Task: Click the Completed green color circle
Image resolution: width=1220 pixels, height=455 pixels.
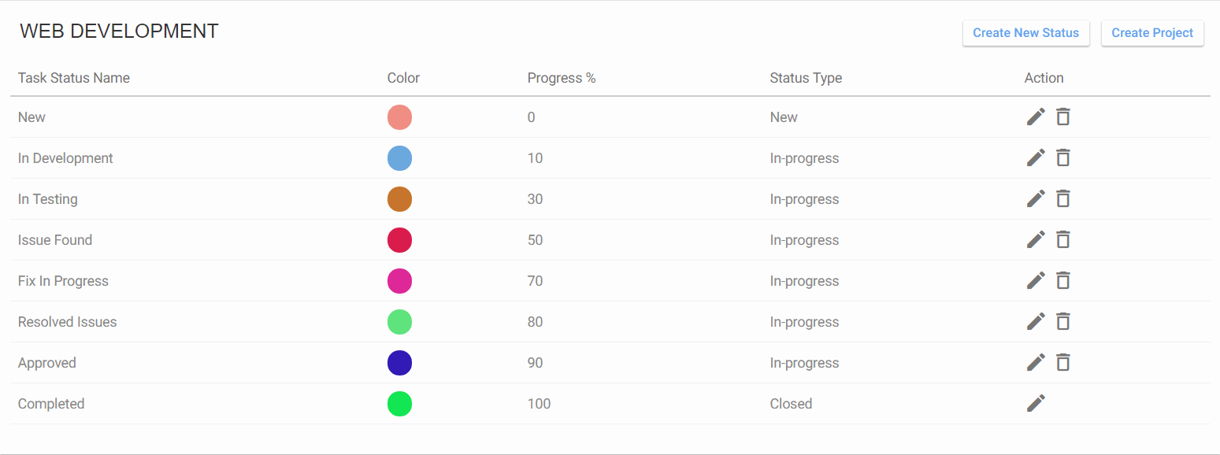Action: [399, 403]
